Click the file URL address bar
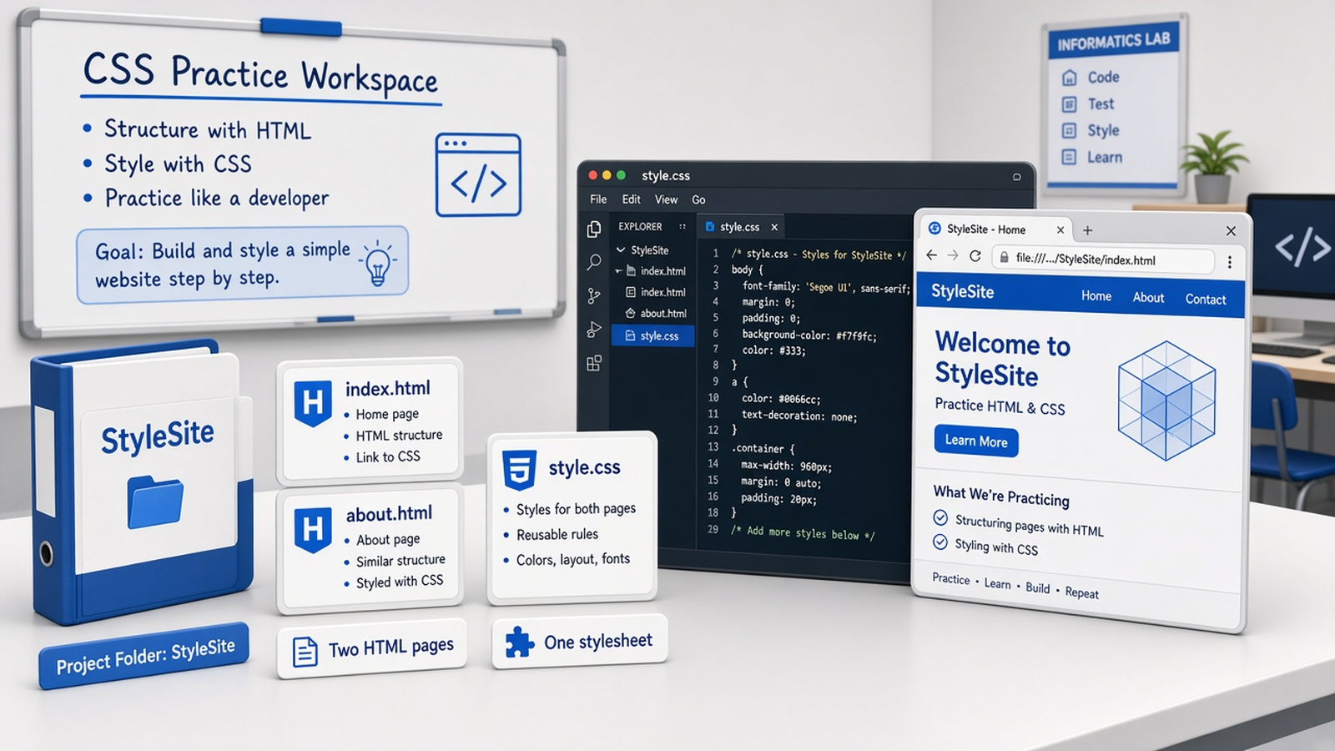Viewport: 1335px width, 751px height. (1103, 260)
